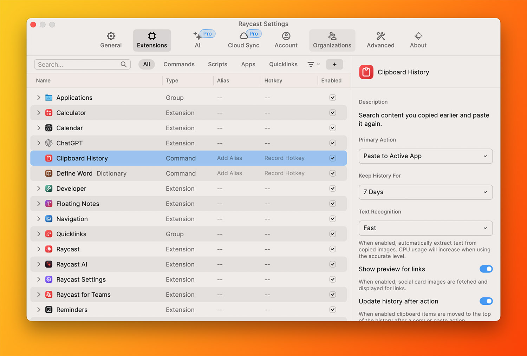527x356 pixels.
Task: Click the Reminders extension icon
Action: click(49, 310)
